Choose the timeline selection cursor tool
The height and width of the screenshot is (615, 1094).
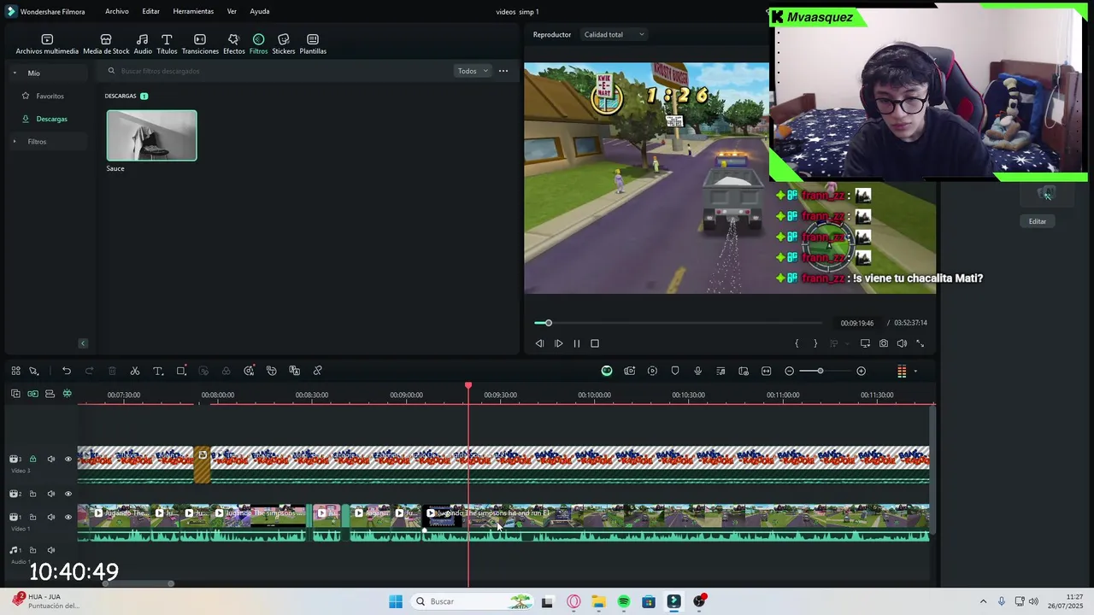pos(34,371)
